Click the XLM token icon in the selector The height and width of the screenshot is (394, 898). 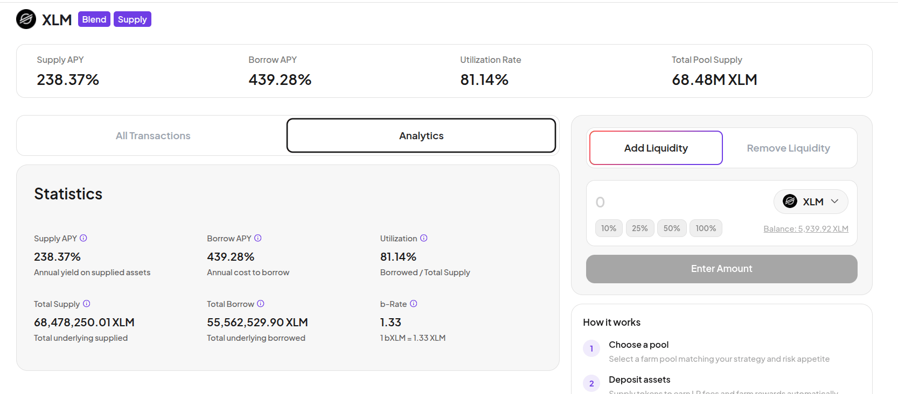tap(790, 202)
